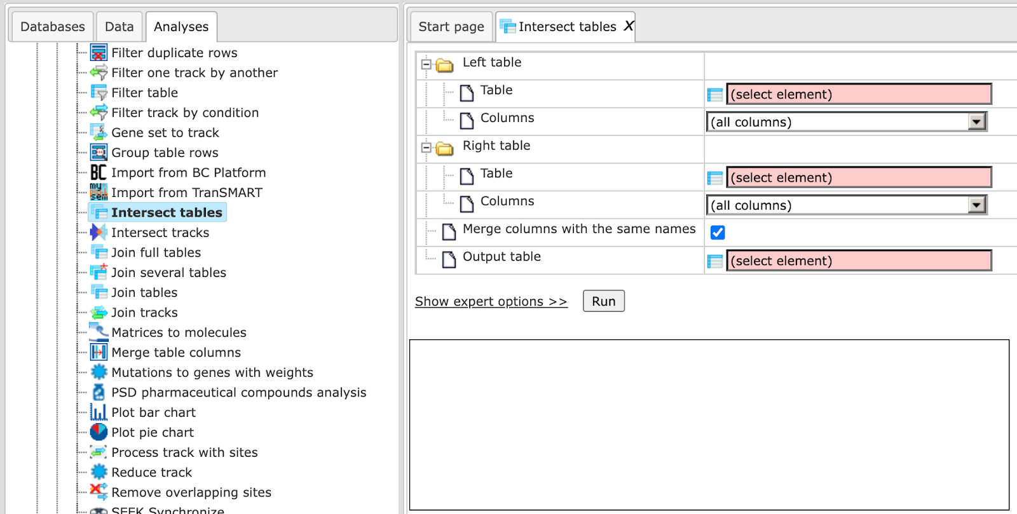Open the Filter duplicate rows analysis icon
The height and width of the screenshot is (514, 1017).
(99, 52)
